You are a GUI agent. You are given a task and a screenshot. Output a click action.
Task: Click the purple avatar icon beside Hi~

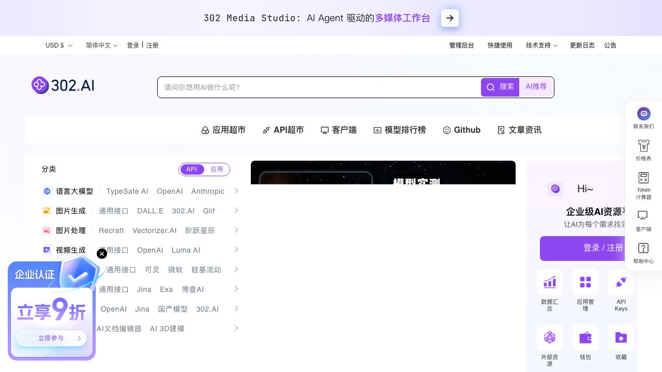(555, 189)
